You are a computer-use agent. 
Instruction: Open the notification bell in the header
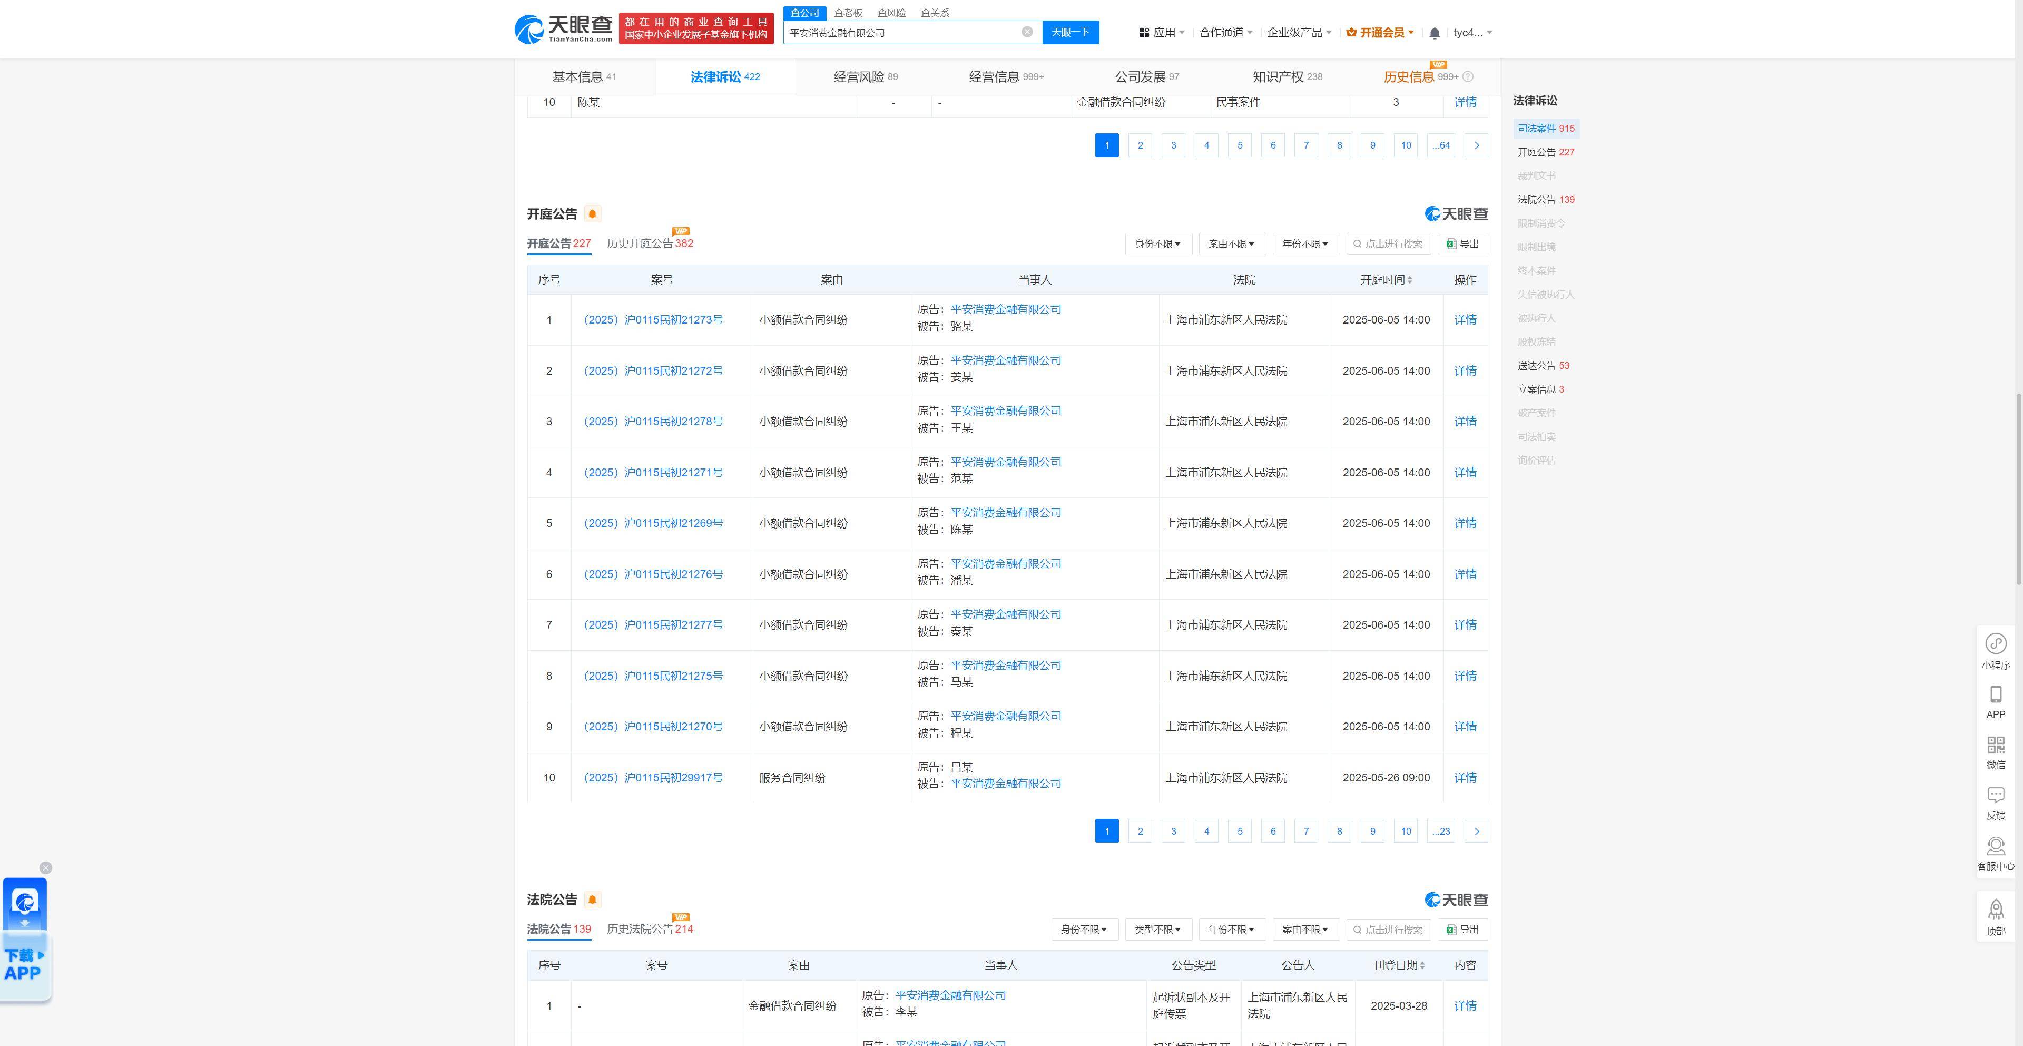pyautogui.click(x=1434, y=33)
